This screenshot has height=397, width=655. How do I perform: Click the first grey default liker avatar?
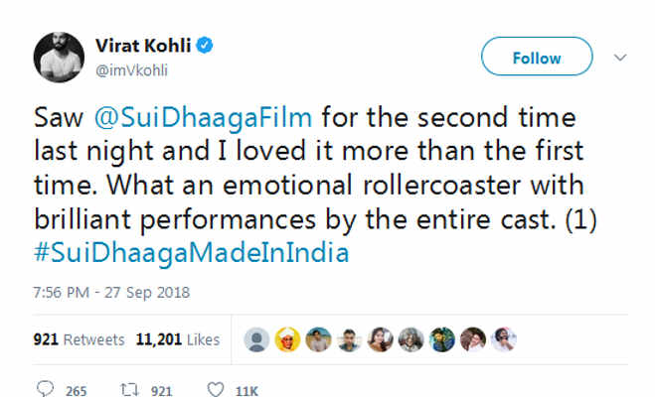[x=257, y=339]
